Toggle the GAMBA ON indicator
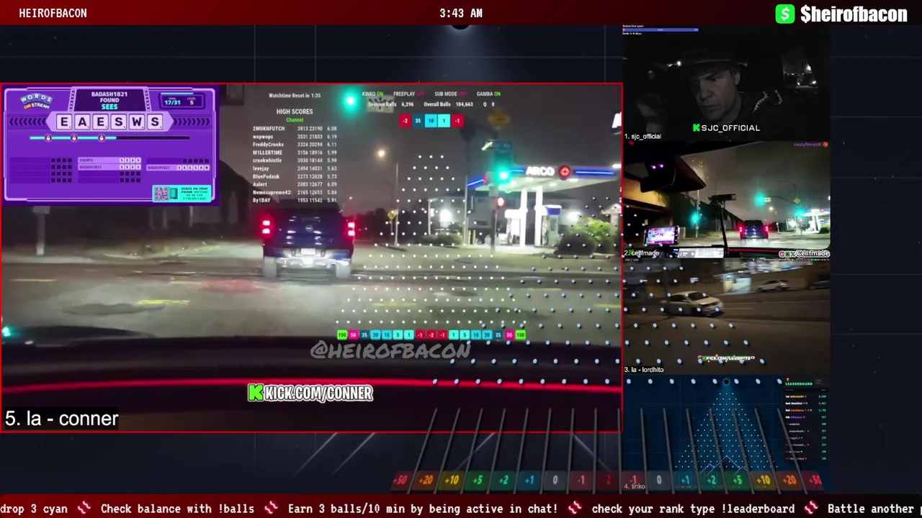The height and width of the screenshot is (518, 922). (488, 94)
